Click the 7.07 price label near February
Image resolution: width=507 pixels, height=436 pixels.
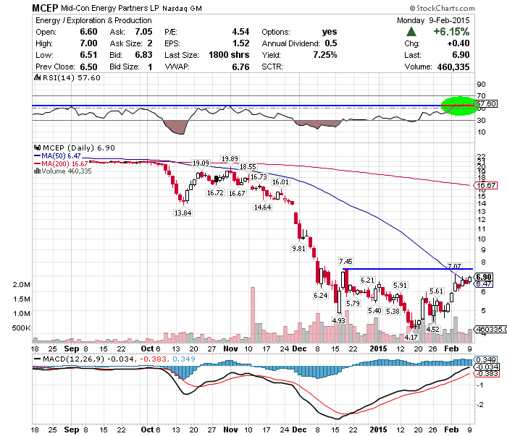454,266
